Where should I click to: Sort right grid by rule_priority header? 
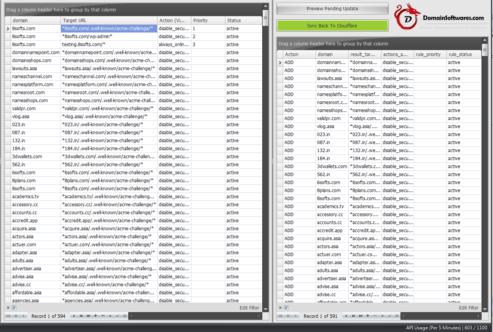tap(430, 54)
